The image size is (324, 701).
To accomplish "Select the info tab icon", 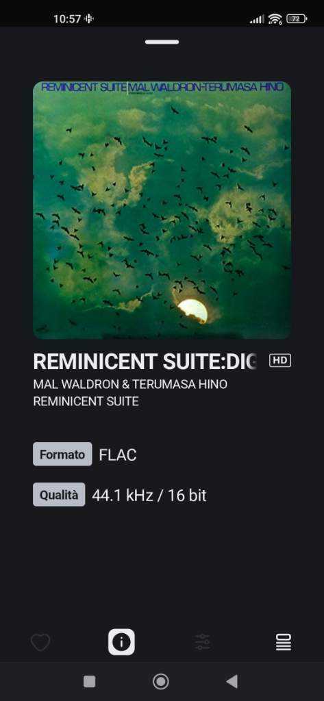I will 121,642.
